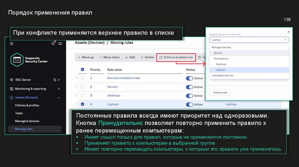Open the notifications bell icon

[53, 44]
